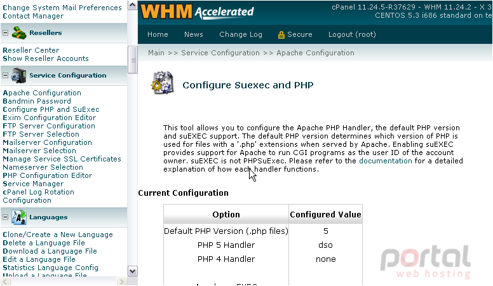Click the Secure padlock icon

[281, 35]
